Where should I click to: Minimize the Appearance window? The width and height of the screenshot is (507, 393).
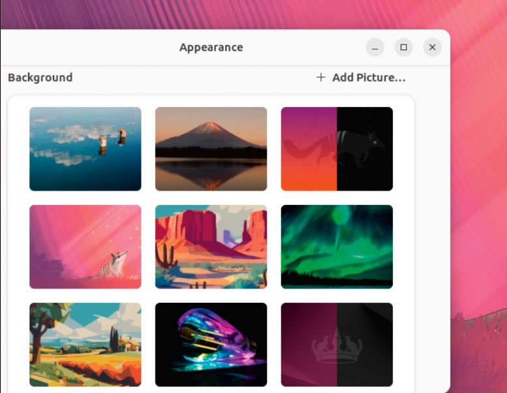(375, 48)
